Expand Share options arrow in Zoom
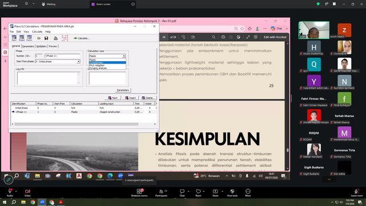The height and width of the screenshot is (206, 366). coord(222,191)
